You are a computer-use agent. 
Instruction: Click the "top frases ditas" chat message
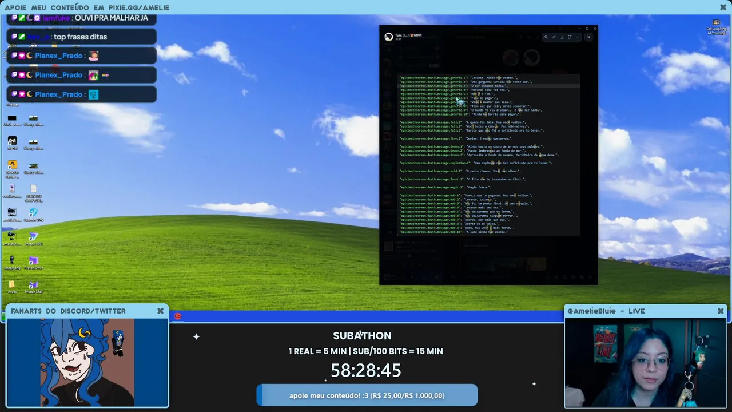tap(80, 37)
